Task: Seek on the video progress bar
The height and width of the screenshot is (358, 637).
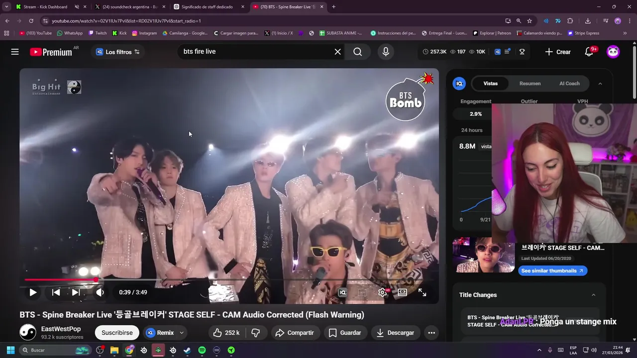Action: coord(229,280)
